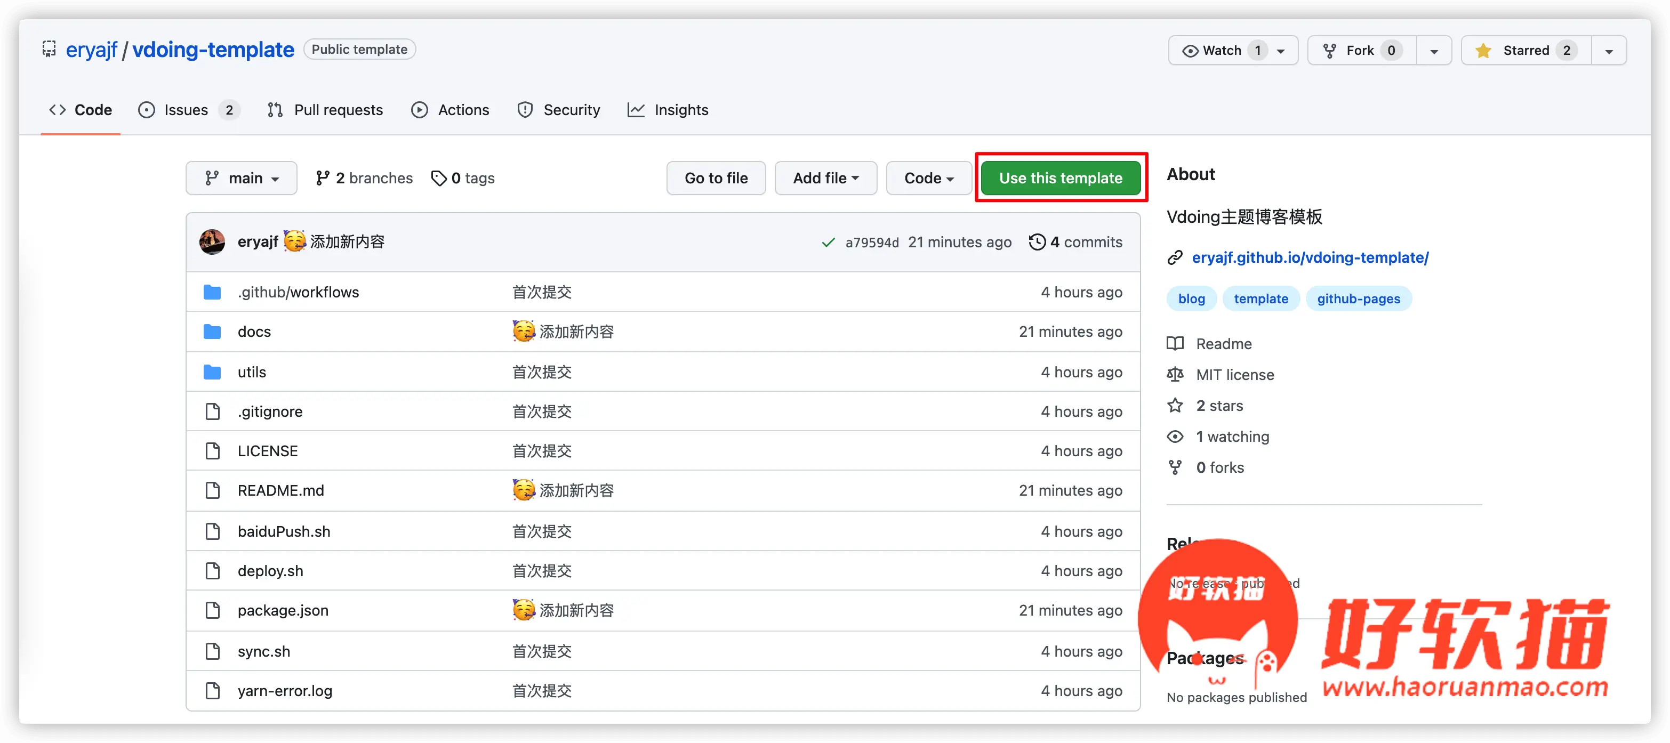Expand the Add file dropdown
Screen dimensions: 1670x743
(825, 178)
